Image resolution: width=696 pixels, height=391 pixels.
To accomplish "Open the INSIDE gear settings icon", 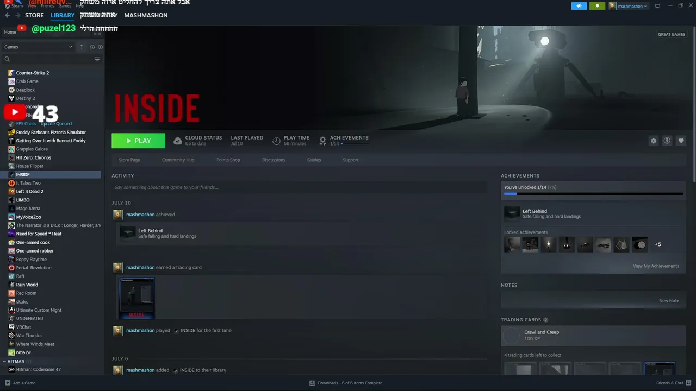I will point(653,141).
